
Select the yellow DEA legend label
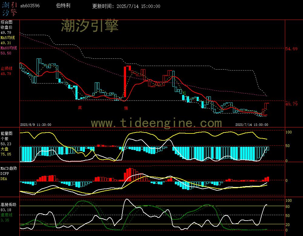coord(4,179)
